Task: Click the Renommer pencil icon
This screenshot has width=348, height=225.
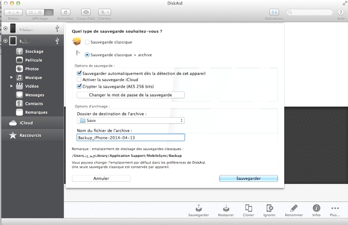Action: pos(294,208)
